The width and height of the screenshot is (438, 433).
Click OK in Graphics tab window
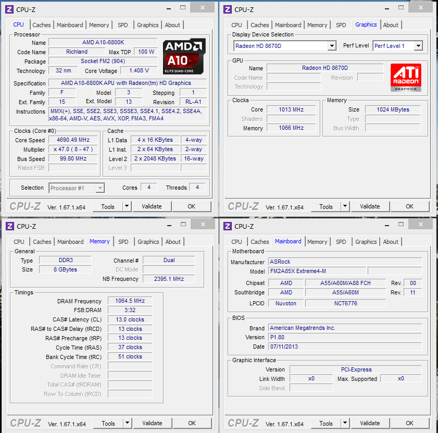[x=409, y=206]
